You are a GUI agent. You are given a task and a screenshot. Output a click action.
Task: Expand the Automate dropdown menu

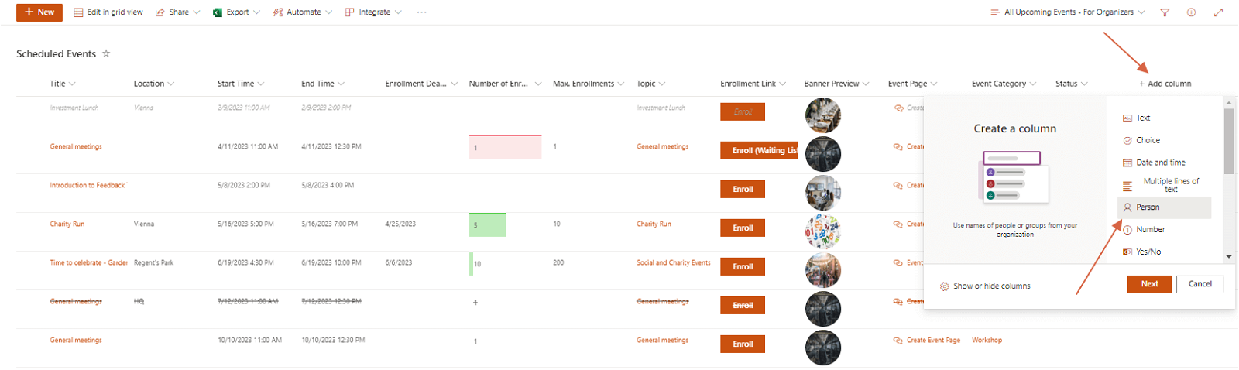pyautogui.click(x=303, y=12)
